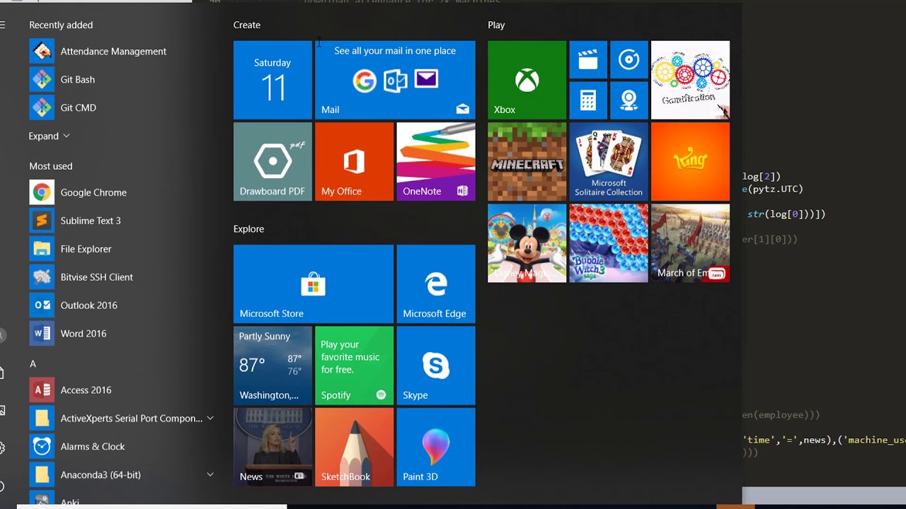
Task: Open the Minecraft tile
Action: click(527, 162)
